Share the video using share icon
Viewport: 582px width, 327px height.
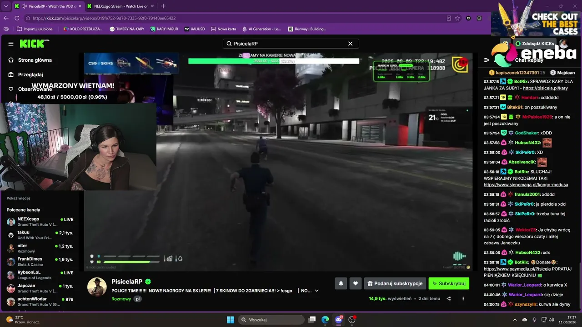pyautogui.click(x=449, y=298)
